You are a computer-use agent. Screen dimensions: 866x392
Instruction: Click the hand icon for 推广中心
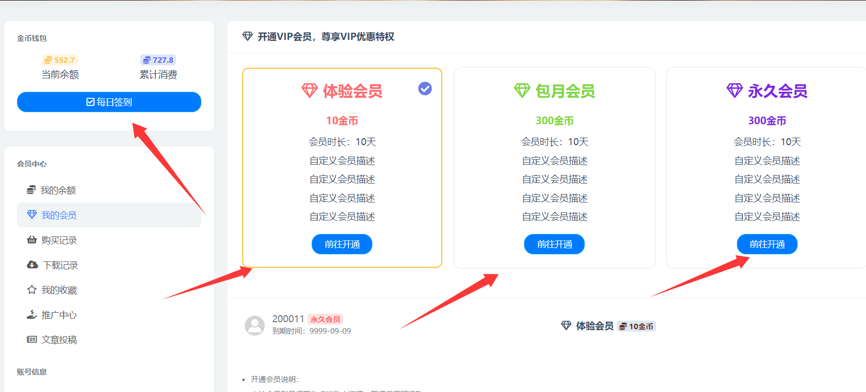point(32,315)
